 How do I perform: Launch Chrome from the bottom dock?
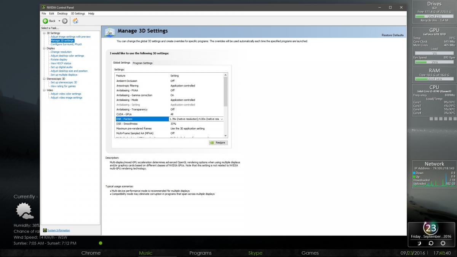(x=91, y=253)
